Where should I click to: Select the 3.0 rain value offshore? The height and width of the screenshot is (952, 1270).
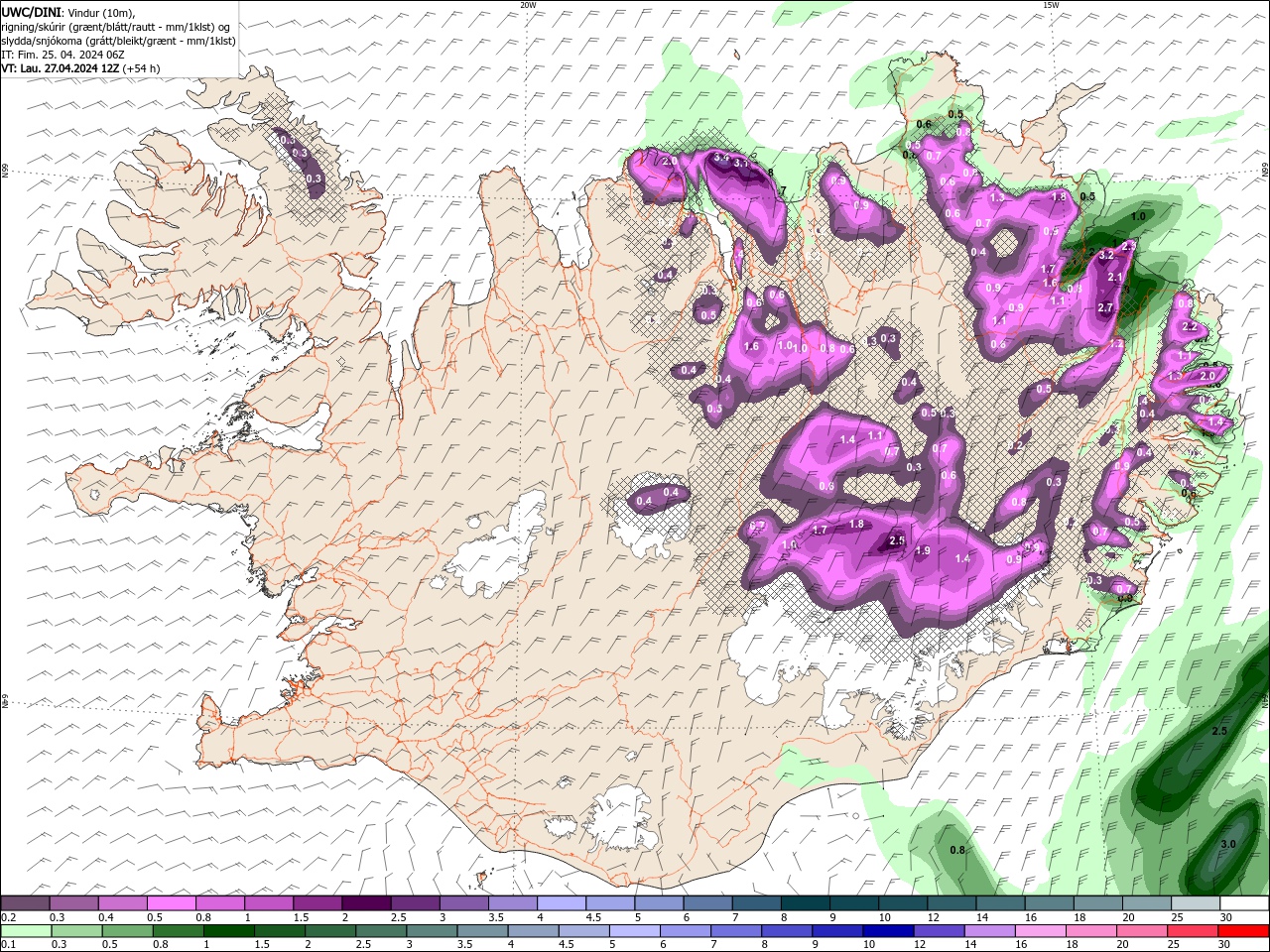coord(1228,844)
